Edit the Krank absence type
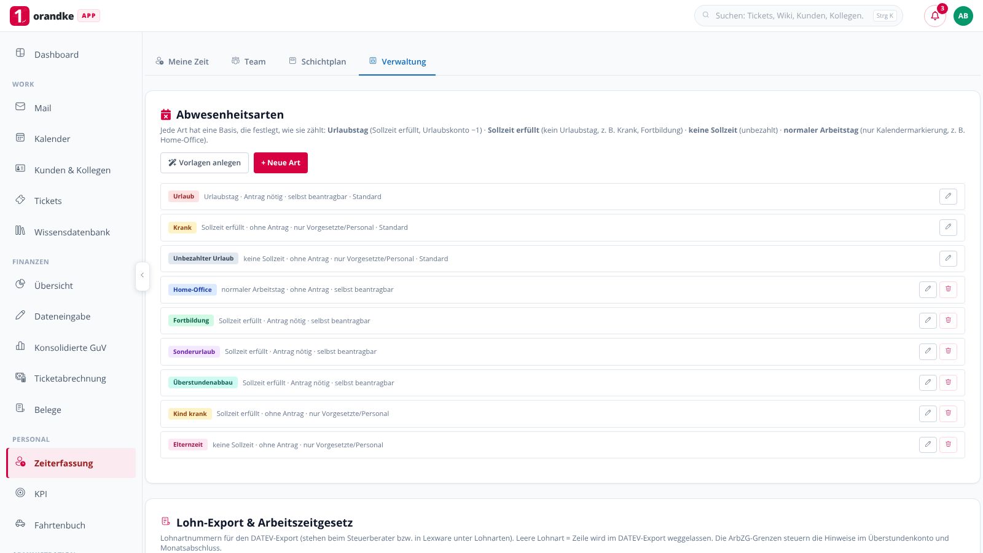Screen dimensions: 983x553 [x=948, y=227]
